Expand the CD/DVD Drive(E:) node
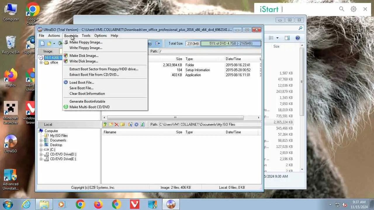Image resolution: width=374 pixels, height=210 pixels. [x=41, y=159]
